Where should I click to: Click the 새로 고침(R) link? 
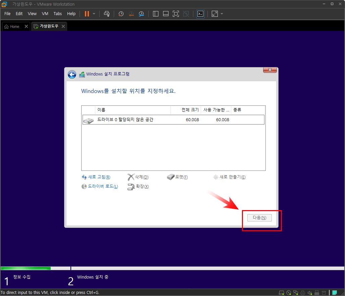(x=96, y=177)
